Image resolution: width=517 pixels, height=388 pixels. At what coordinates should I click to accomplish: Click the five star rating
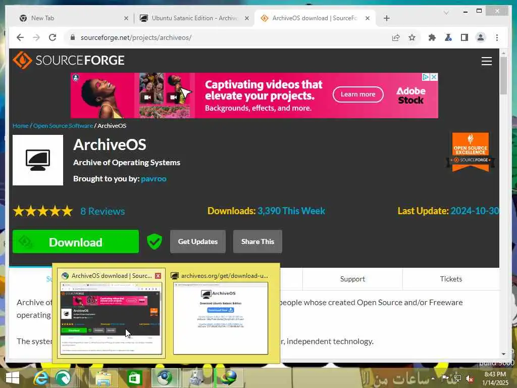[x=43, y=211]
